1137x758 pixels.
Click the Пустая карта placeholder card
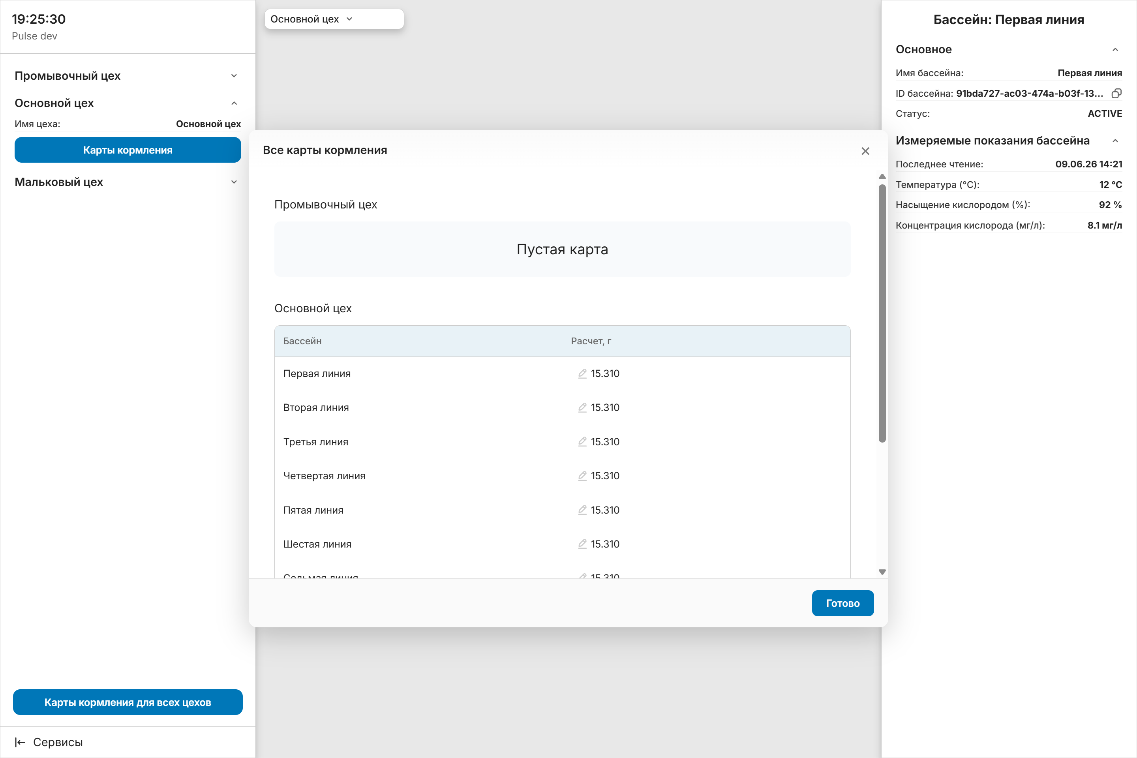[562, 250]
